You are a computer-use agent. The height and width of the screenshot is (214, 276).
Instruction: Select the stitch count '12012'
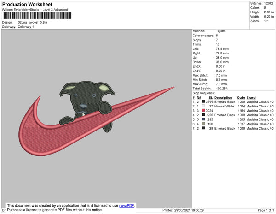tap(269, 3)
